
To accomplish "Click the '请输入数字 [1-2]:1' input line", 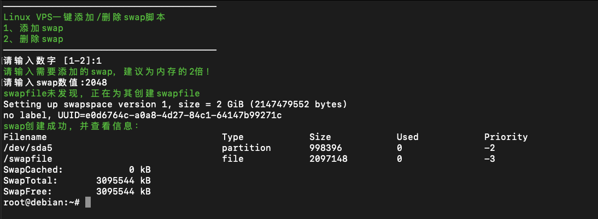I will (52, 60).
